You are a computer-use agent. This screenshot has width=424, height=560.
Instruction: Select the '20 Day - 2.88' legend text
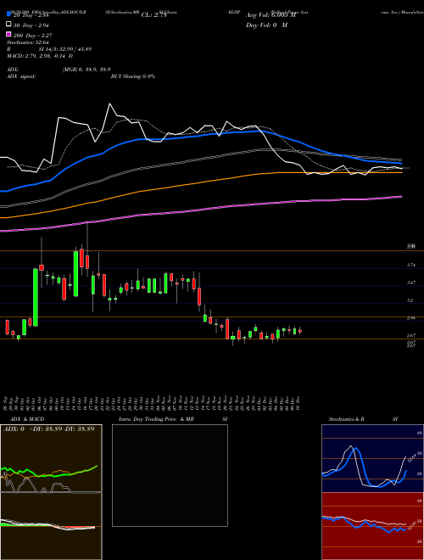pyautogui.click(x=31, y=15)
